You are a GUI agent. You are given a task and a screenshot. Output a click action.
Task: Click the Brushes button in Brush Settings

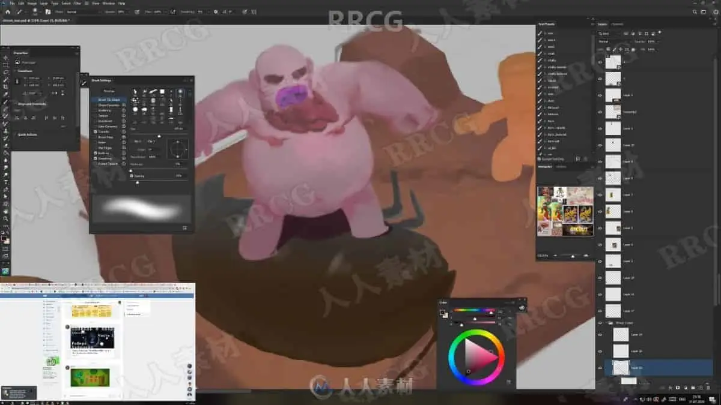click(109, 91)
